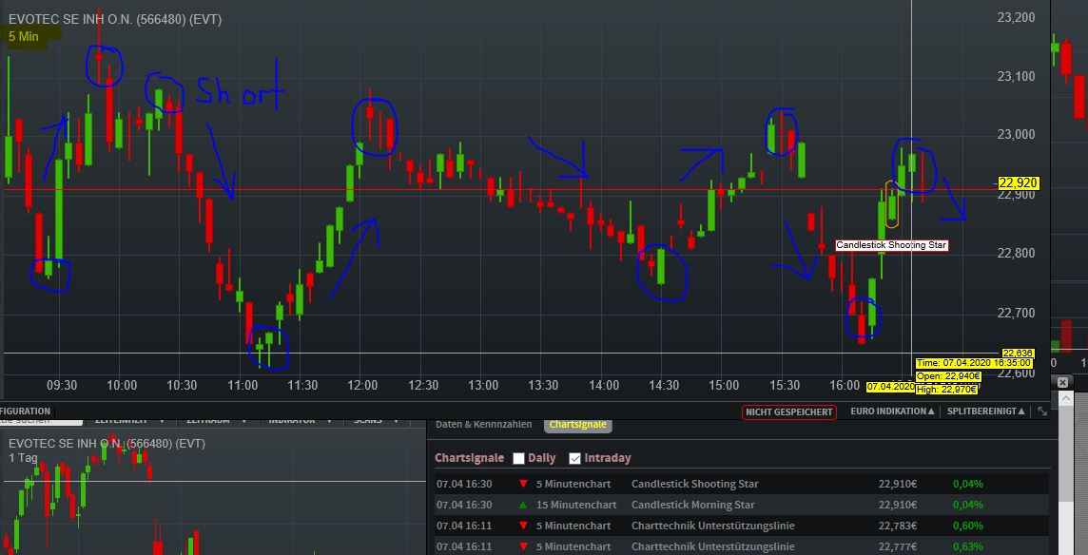Screen dimensions: 1088x555
Task: Enable the Daily checkbox
Action: click(518, 458)
